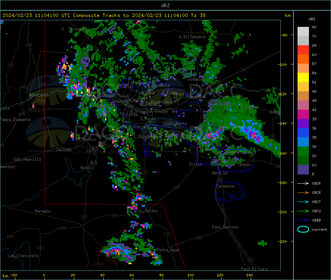Click the 'Bowen' map label
This screenshot has width=331, height=280.
245,164
